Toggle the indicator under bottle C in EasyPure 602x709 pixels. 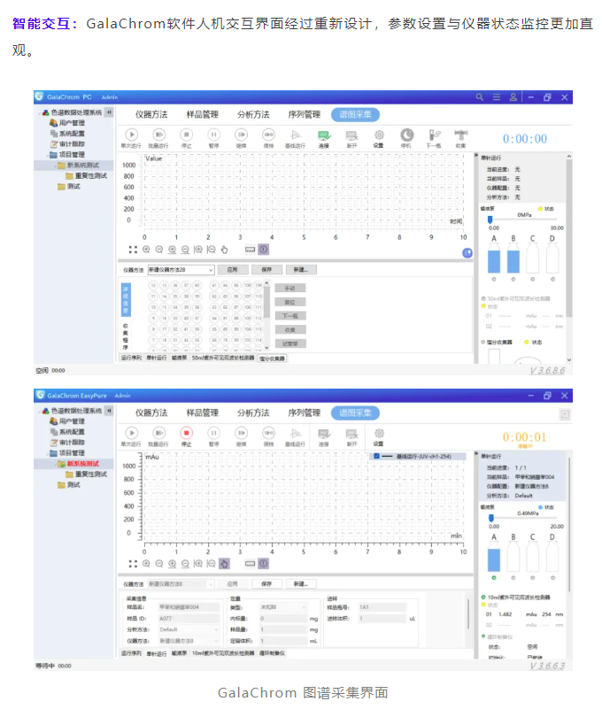click(x=533, y=578)
